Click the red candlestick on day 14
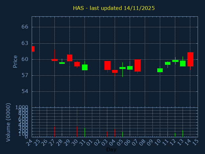This screenshot has height=154, width=205. [x=190, y=59]
